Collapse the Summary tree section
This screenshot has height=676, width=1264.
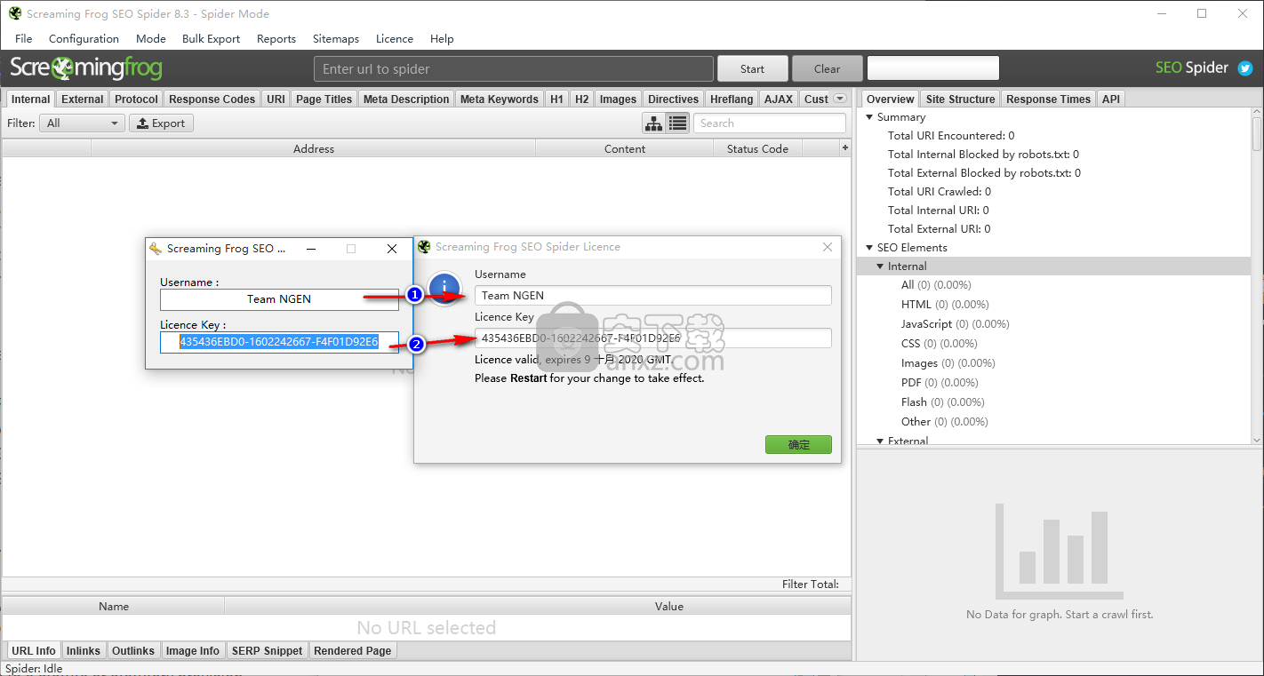tap(869, 117)
